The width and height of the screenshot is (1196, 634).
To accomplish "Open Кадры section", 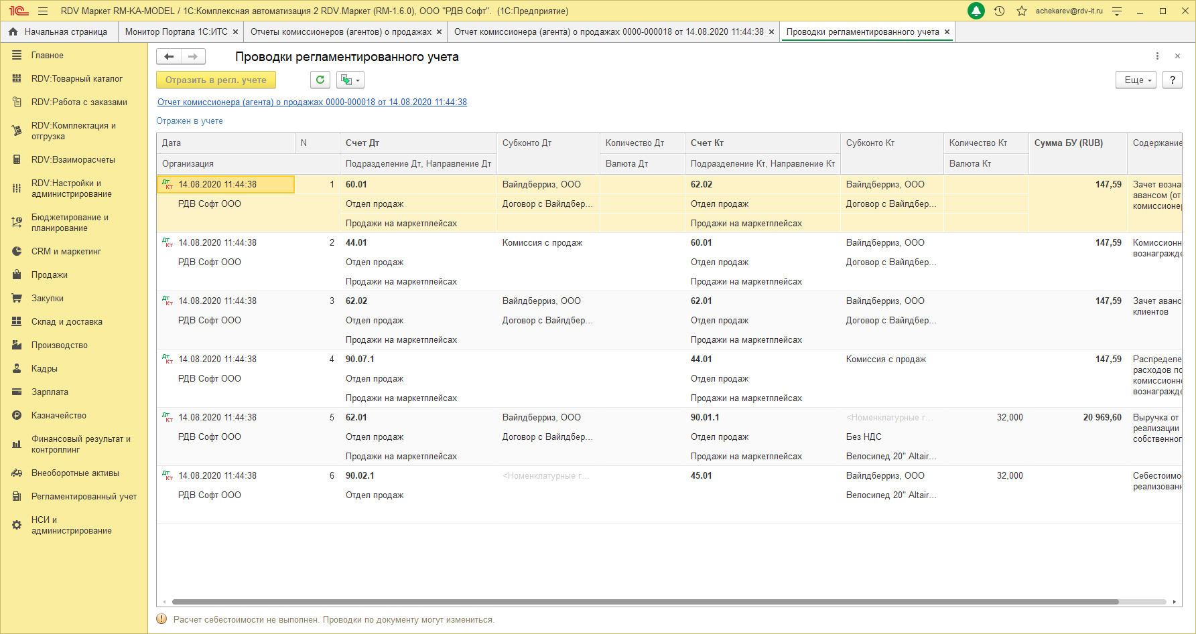I will click(44, 369).
